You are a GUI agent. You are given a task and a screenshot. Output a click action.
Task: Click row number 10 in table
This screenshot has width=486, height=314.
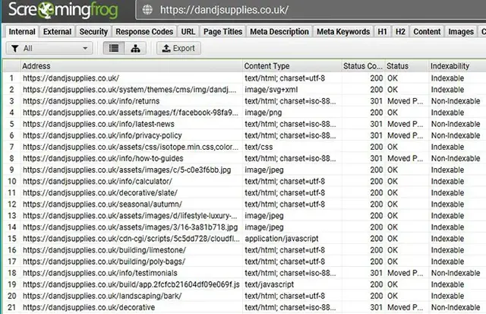12,182
